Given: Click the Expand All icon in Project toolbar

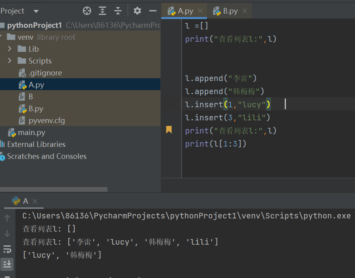Looking at the screenshot, I should click(x=102, y=11).
